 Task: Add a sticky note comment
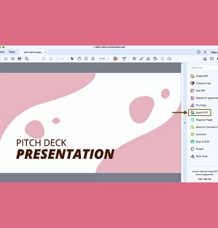pos(134,59)
